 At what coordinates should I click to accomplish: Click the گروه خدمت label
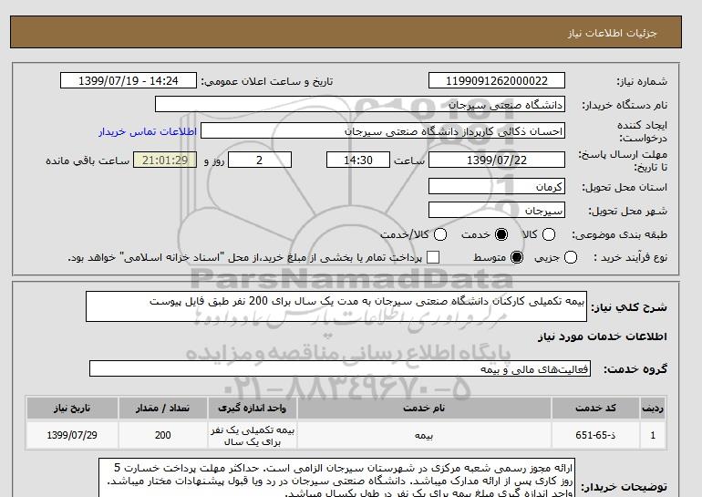click(635, 369)
